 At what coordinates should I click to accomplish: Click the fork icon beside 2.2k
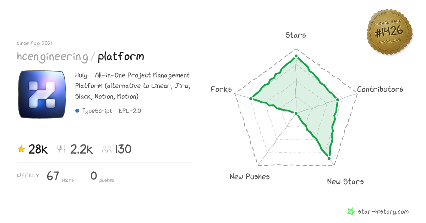tap(61, 149)
